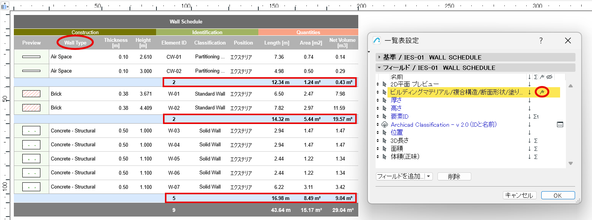
Task: Click the sort-direction column header icon
Action: tap(529, 77)
